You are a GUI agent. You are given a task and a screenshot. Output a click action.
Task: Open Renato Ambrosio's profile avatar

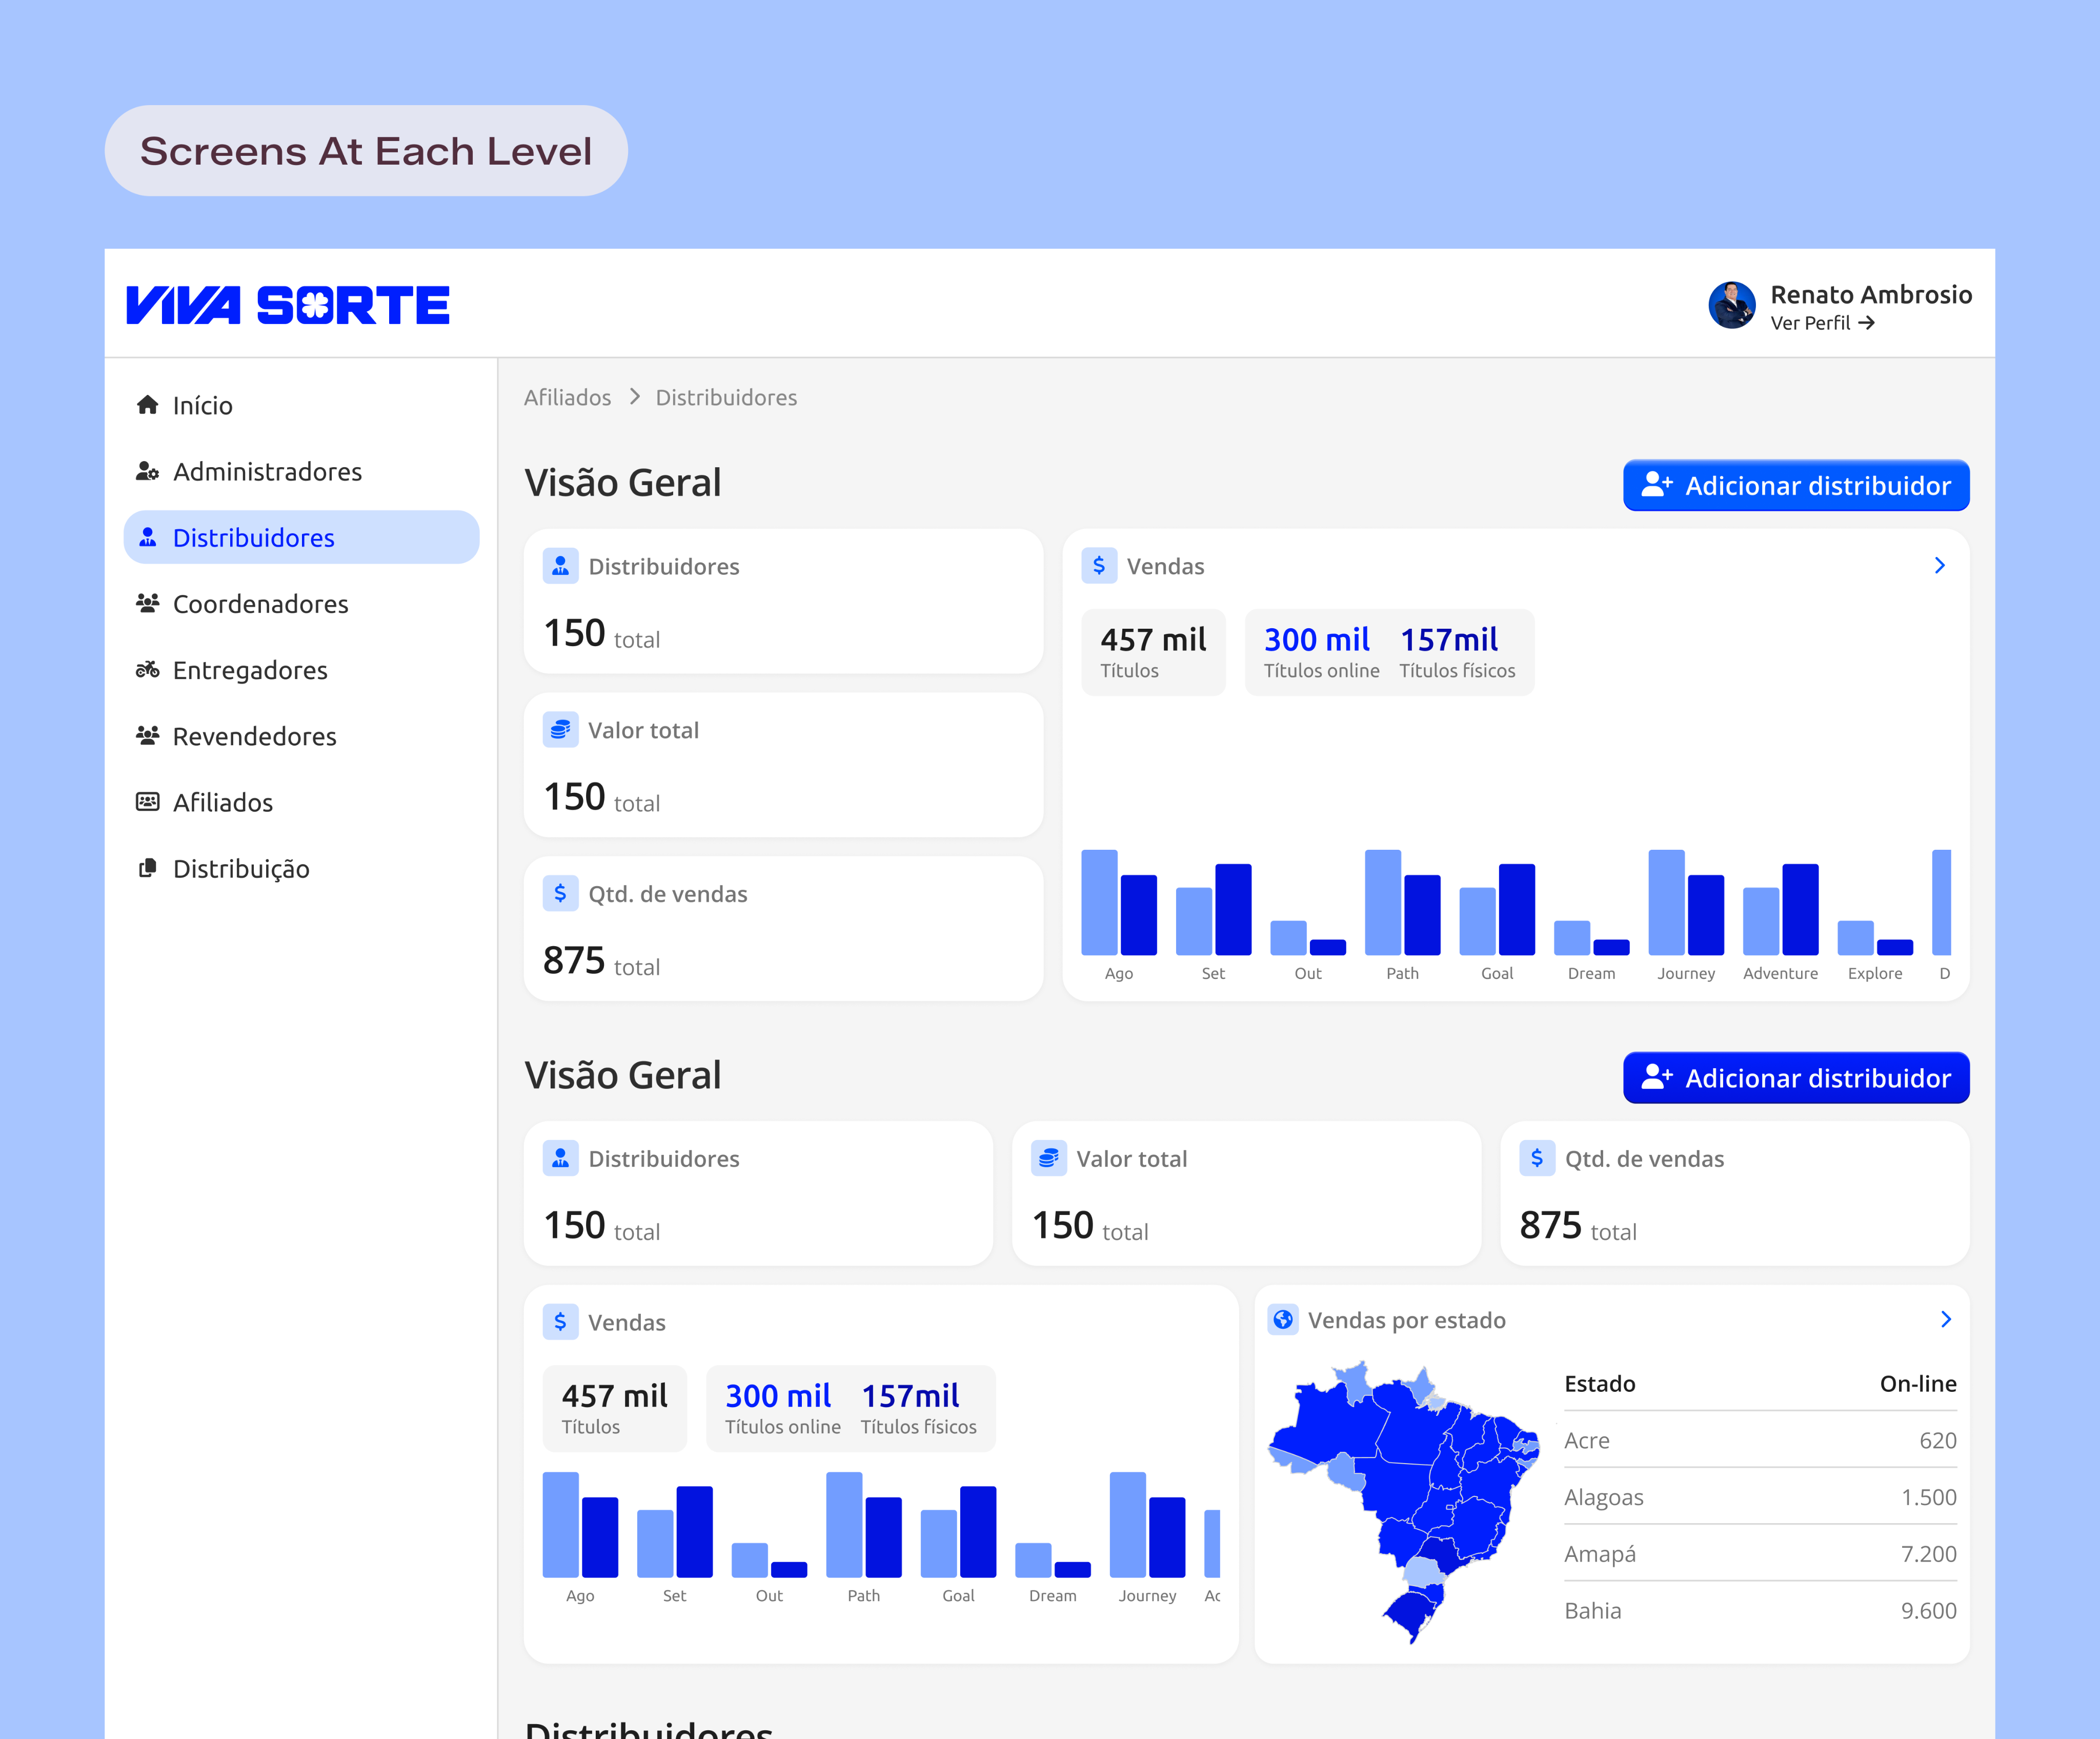pyautogui.click(x=1732, y=305)
